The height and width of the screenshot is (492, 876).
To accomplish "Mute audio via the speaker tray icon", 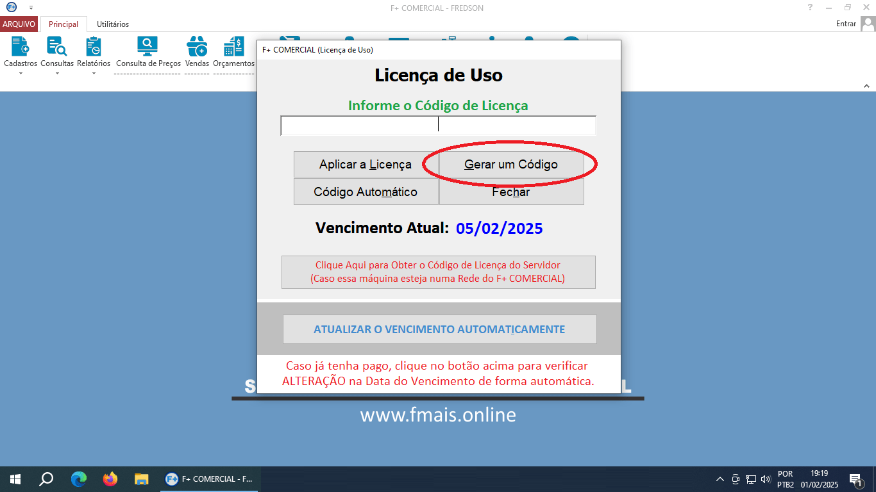I will 767,479.
